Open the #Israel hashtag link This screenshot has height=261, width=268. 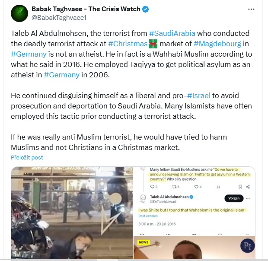tap(198, 95)
